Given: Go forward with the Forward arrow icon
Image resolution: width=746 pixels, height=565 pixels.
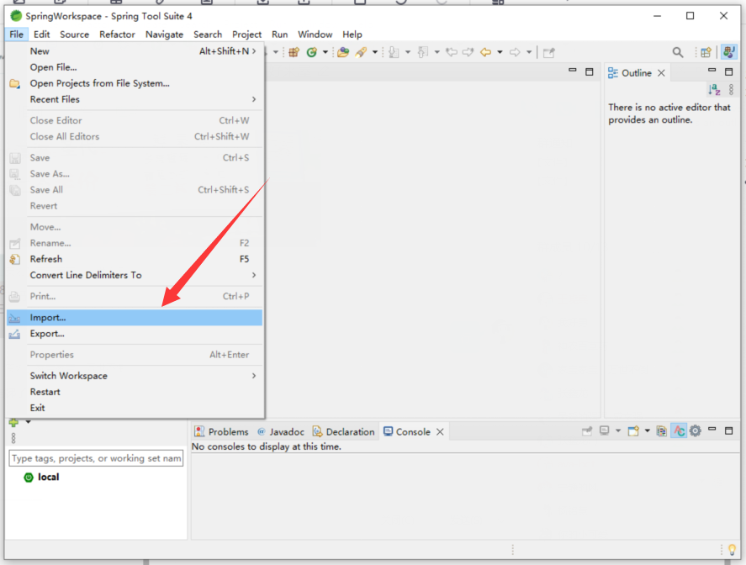Looking at the screenshot, I should coord(515,52).
